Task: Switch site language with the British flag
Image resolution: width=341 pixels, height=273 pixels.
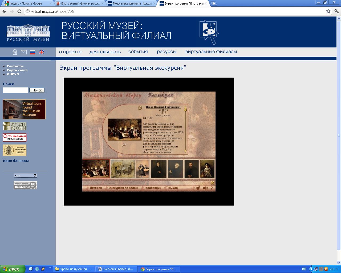Action: coord(41,52)
